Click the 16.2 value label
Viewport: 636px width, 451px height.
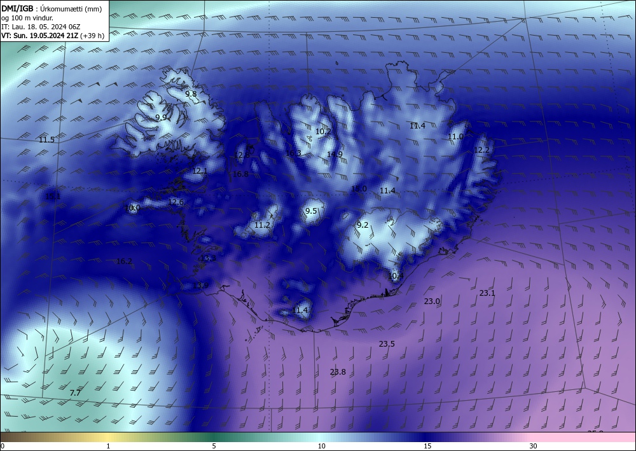124,261
